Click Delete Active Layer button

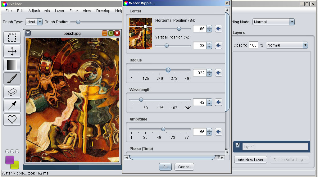(289, 160)
